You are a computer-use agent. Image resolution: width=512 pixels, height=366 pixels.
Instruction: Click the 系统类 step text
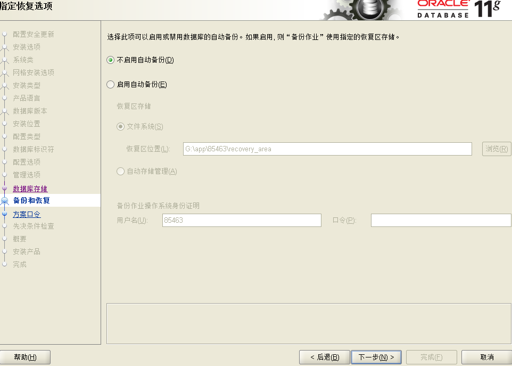[23, 60]
